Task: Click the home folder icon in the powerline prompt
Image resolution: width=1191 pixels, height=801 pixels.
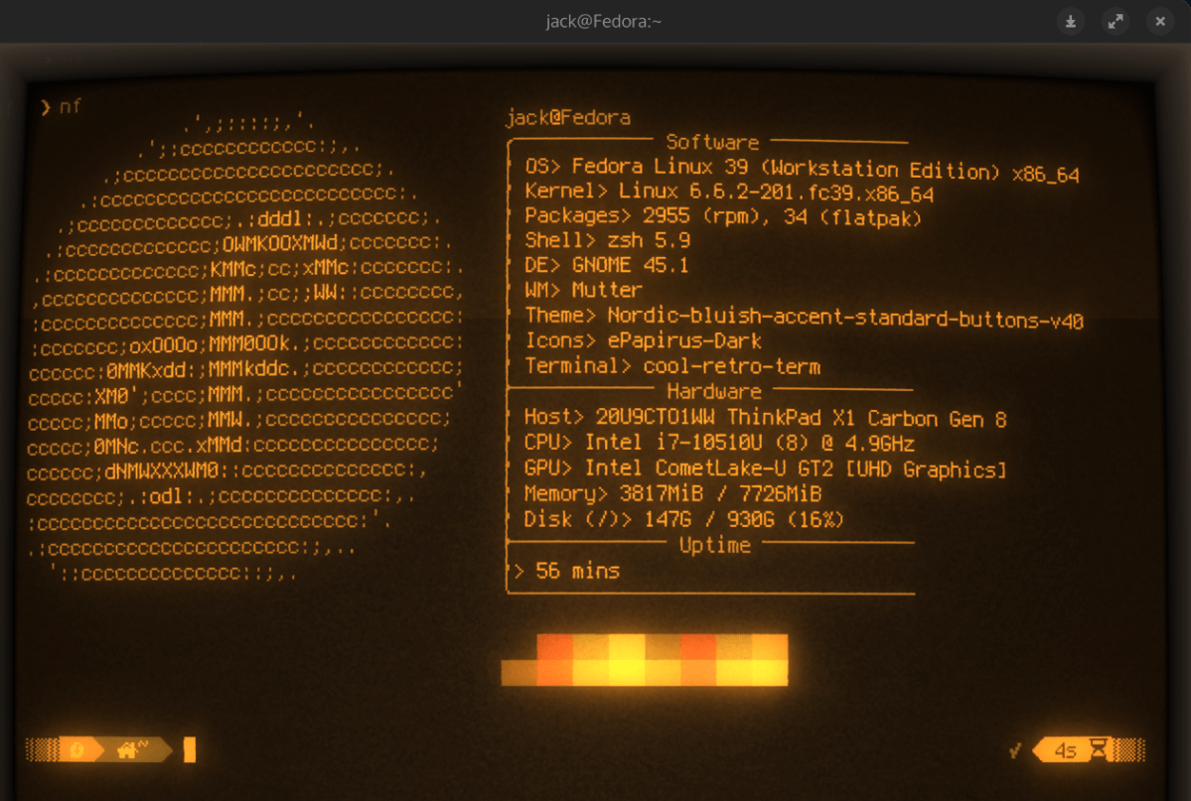Action: 127,749
